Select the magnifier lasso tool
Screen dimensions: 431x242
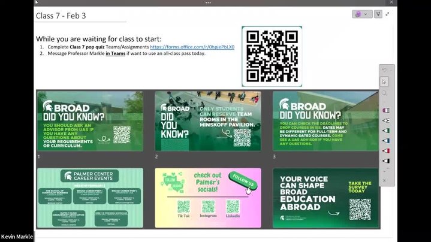pyautogui.click(x=385, y=93)
